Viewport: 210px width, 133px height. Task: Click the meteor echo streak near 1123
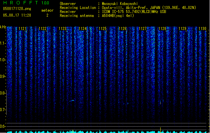point(72,101)
